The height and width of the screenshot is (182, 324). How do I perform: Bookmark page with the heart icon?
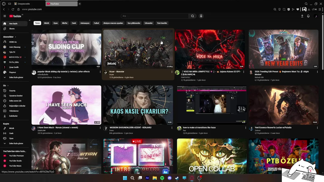coord(298,9)
